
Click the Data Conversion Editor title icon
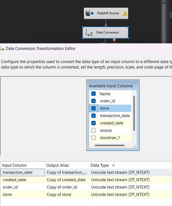click(2, 49)
